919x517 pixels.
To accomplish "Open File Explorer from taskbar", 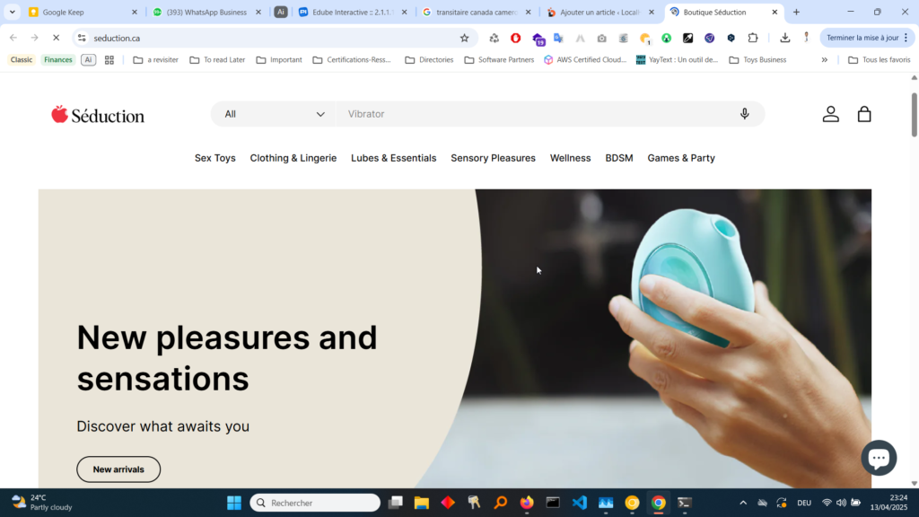I will 422,503.
